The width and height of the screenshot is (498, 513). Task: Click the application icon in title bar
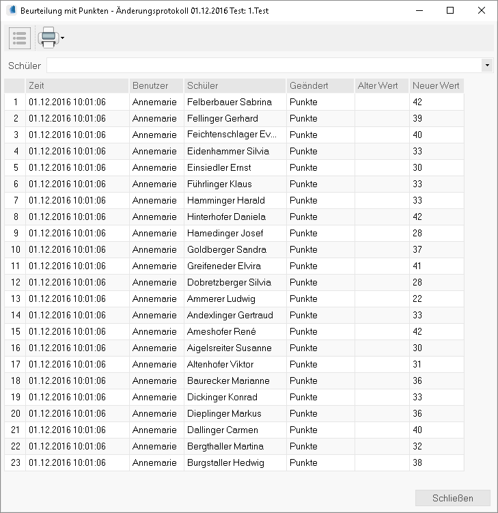coord(12,10)
